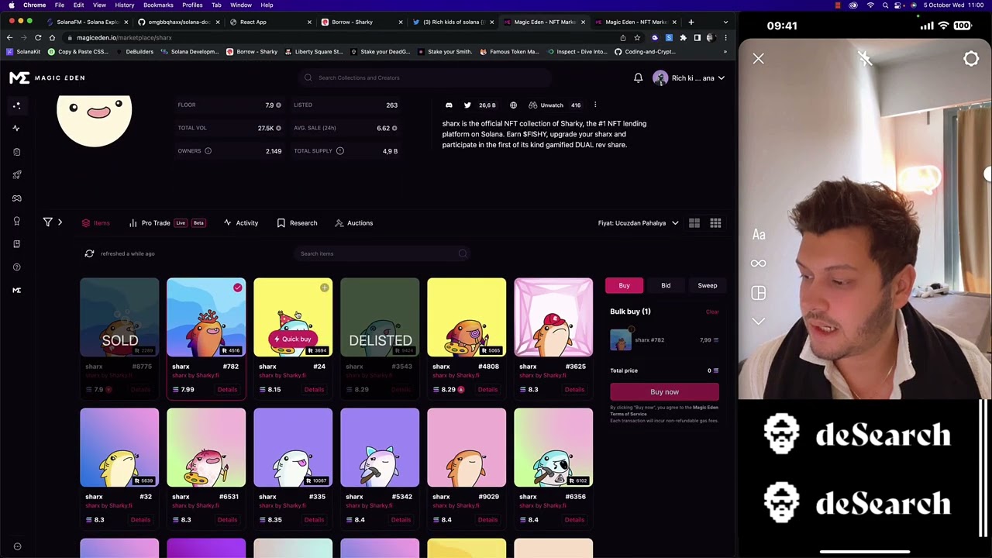Click the Chrome address bar
The width and height of the screenshot is (992, 558).
click(341, 37)
